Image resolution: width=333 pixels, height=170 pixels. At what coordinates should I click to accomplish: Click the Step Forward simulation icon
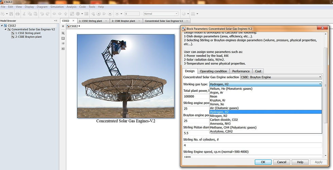point(104,14)
